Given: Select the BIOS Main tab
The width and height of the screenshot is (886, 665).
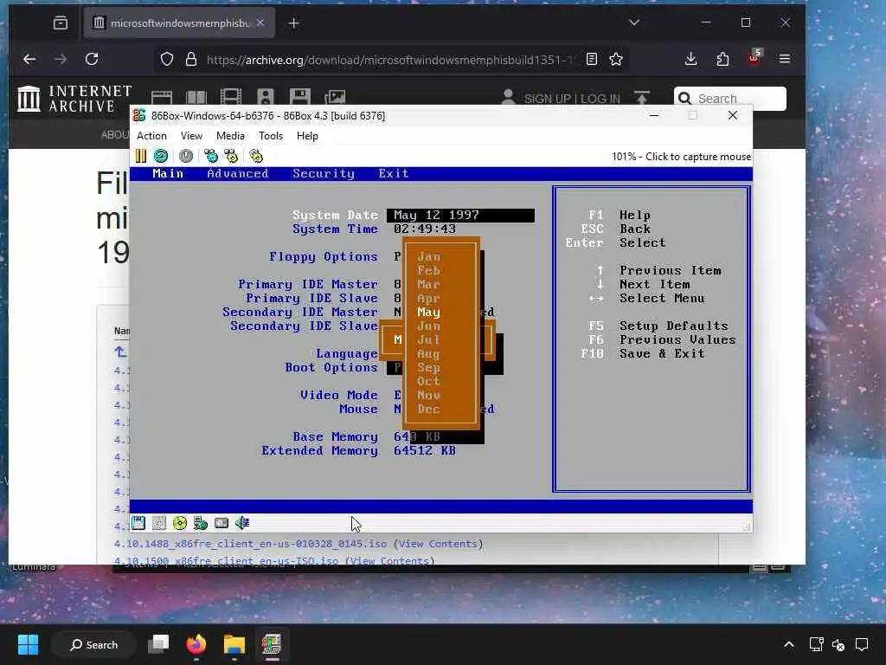Looking at the screenshot, I should pyautogui.click(x=168, y=173).
